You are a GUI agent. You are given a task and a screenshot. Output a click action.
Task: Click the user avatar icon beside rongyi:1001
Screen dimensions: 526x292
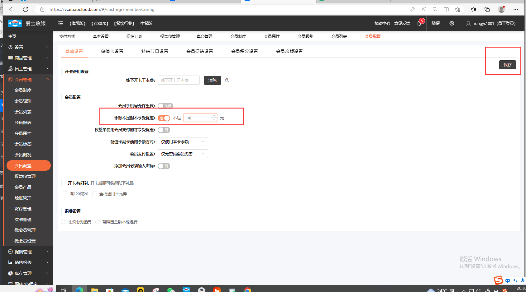(x=468, y=23)
